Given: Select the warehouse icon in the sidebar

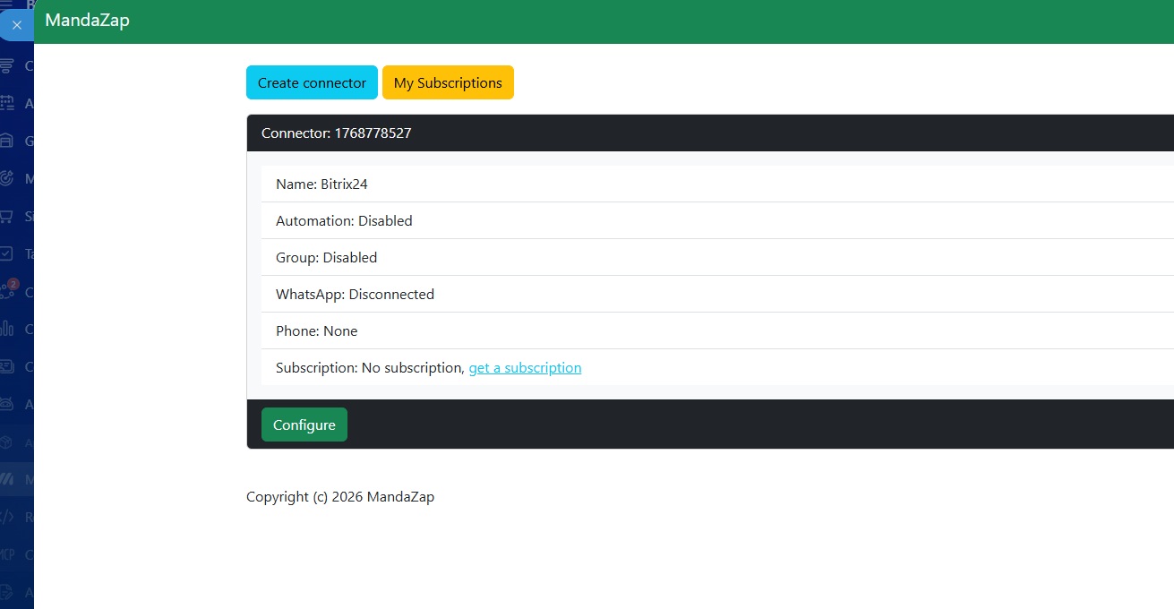Looking at the screenshot, I should tap(7, 141).
